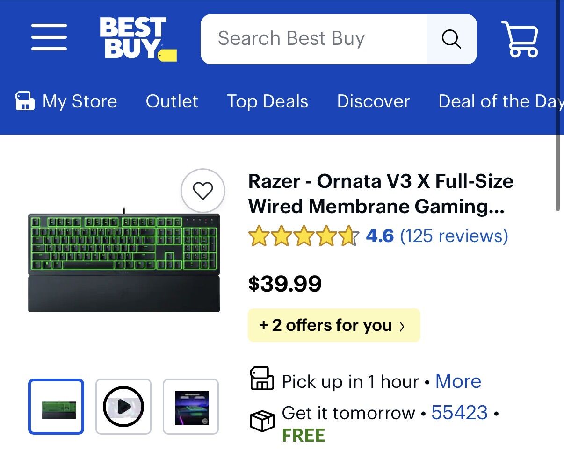The width and height of the screenshot is (564, 458).
Task: Open Deal of the Day
Action: tap(500, 101)
